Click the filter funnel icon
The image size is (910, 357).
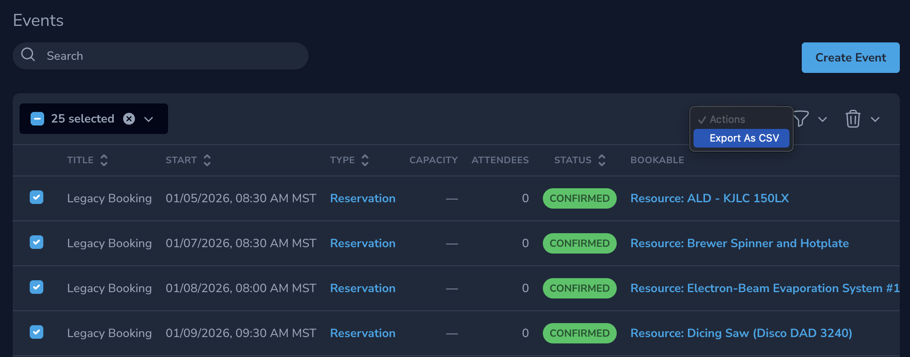[x=801, y=119]
